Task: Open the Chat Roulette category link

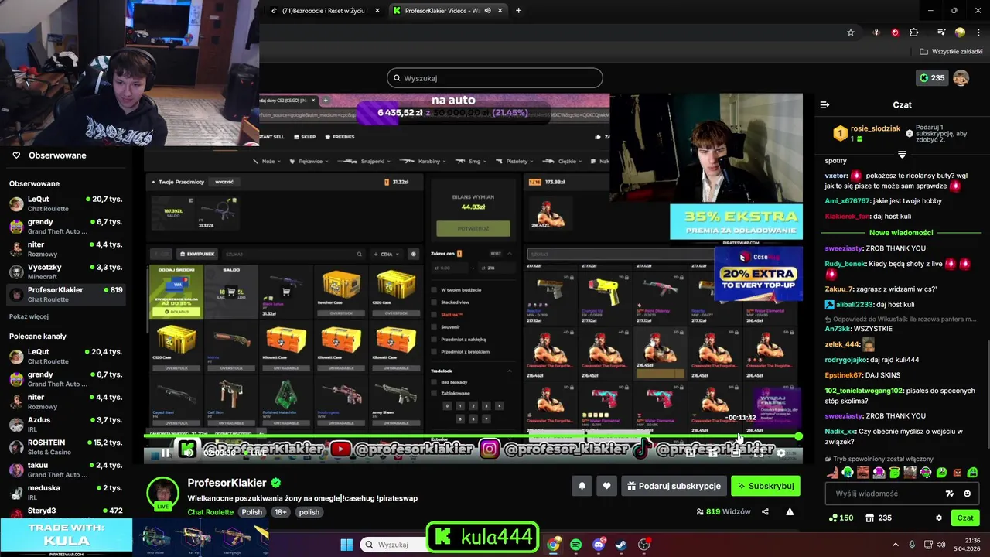Action: pos(210,512)
